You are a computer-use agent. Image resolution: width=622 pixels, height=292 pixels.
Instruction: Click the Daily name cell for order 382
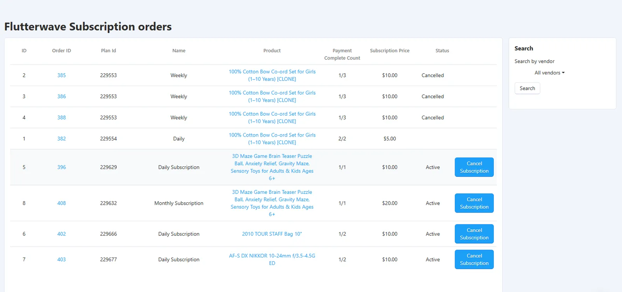[x=179, y=138]
